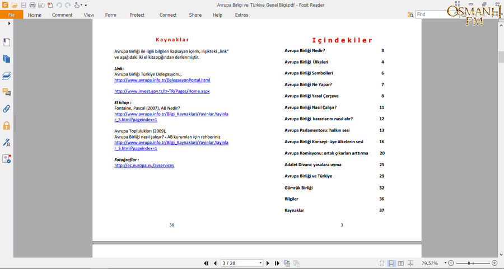Expand the navigation panel with the arrow
Image resolution: width=504 pixels, height=269 pixels.
pos(9,23)
